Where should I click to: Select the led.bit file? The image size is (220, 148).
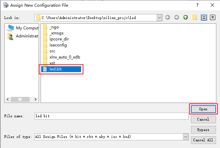(x=57, y=69)
